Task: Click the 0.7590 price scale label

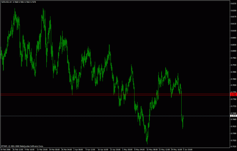Action: click(x=234, y=133)
